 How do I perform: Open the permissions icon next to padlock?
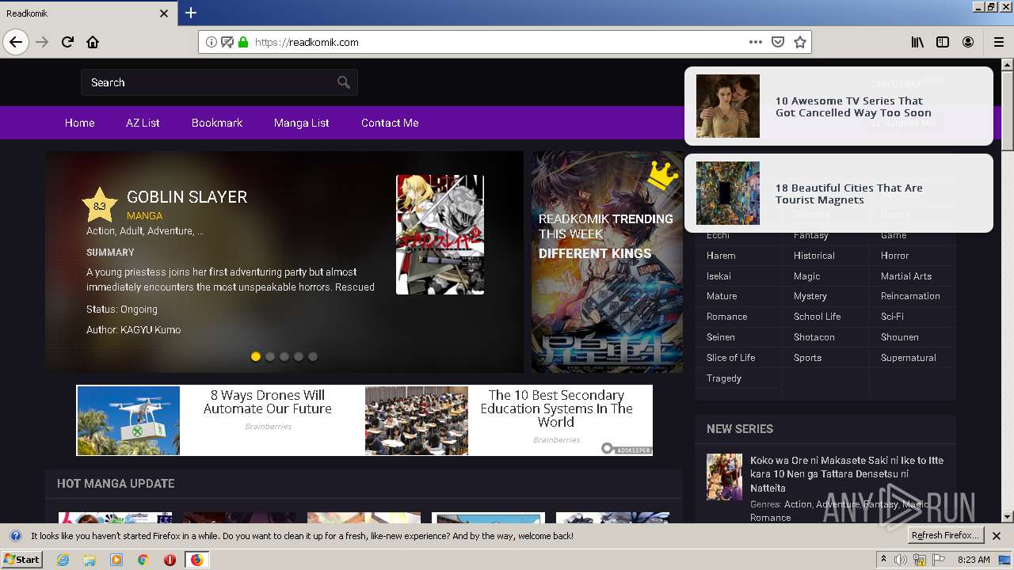227,42
